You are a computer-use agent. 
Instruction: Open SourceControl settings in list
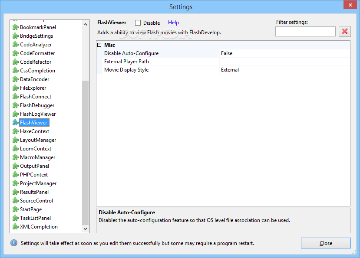(36, 201)
